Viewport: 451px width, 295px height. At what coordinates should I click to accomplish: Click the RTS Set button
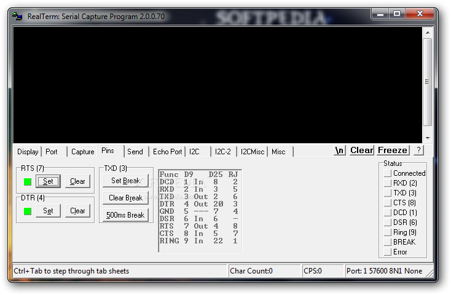pyautogui.click(x=48, y=181)
